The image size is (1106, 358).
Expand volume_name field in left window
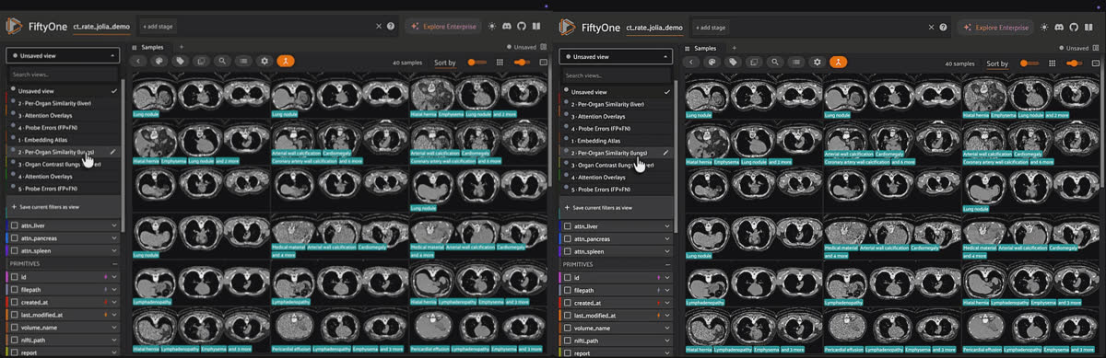pyautogui.click(x=114, y=328)
